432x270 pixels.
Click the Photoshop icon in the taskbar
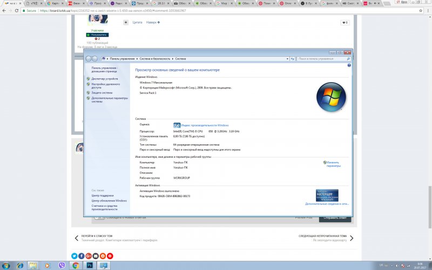pyautogui.click(x=90, y=265)
